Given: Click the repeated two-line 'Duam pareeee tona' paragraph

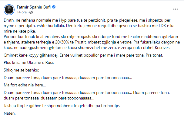Looking at the screenshot, I should point(87,95).
